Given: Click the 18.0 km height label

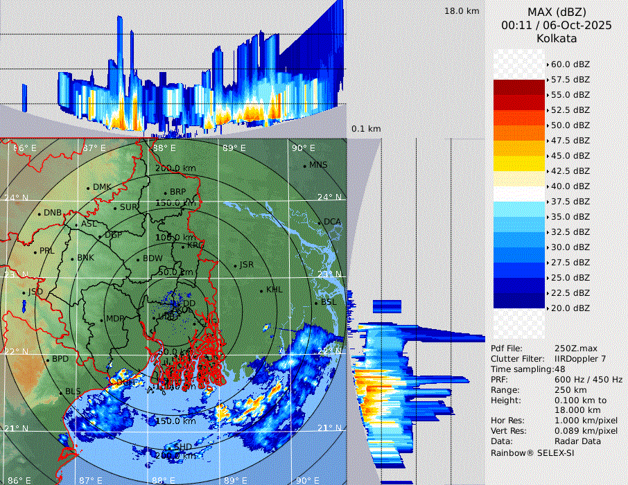Looking at the screenshot, I should coord(462,11).
